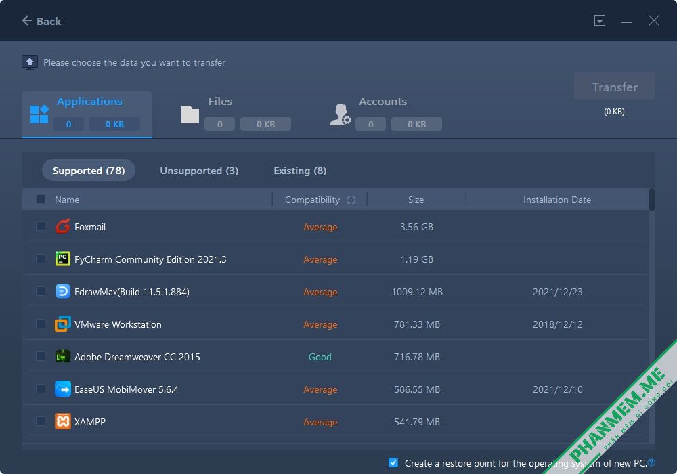
Task: Toggle the select-all checkbox beside Name
Action: pos(41,199)
